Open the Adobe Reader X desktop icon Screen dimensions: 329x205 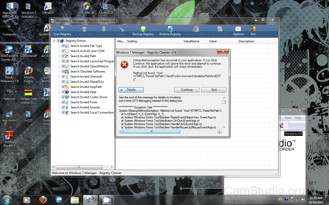click(10, 139)
